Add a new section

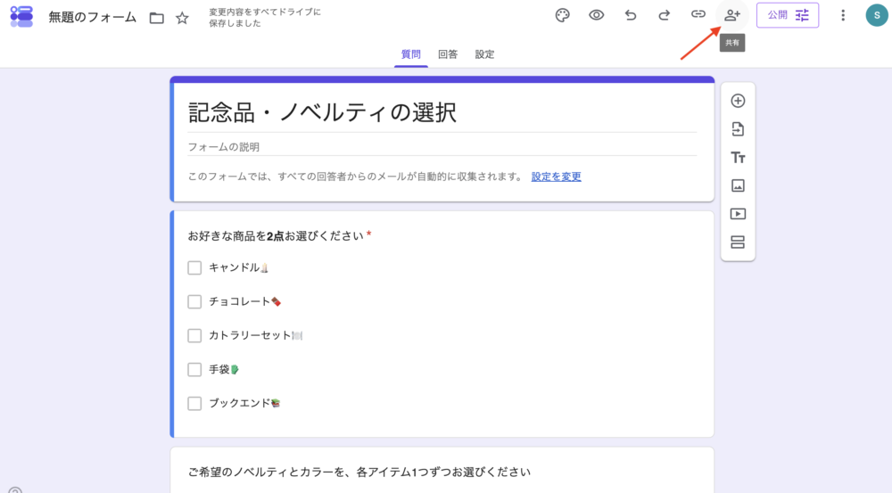click(x=738, y=242)
